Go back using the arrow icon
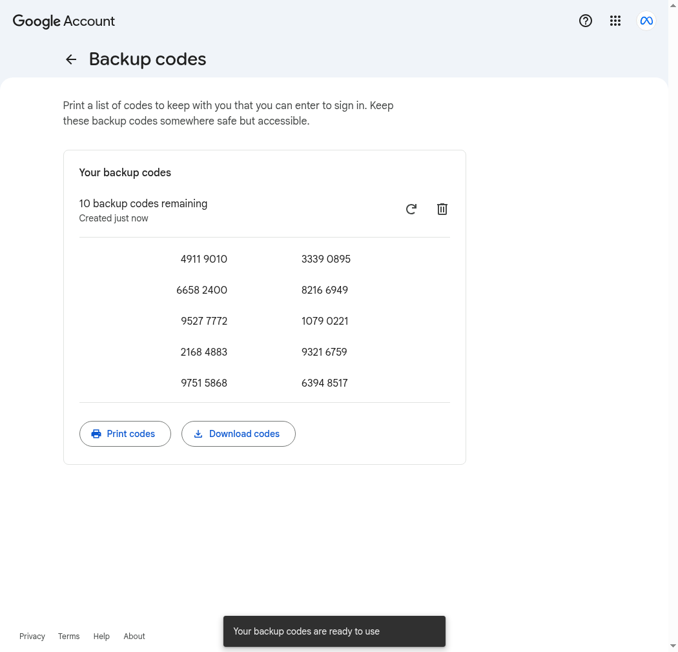 point(71,59)
